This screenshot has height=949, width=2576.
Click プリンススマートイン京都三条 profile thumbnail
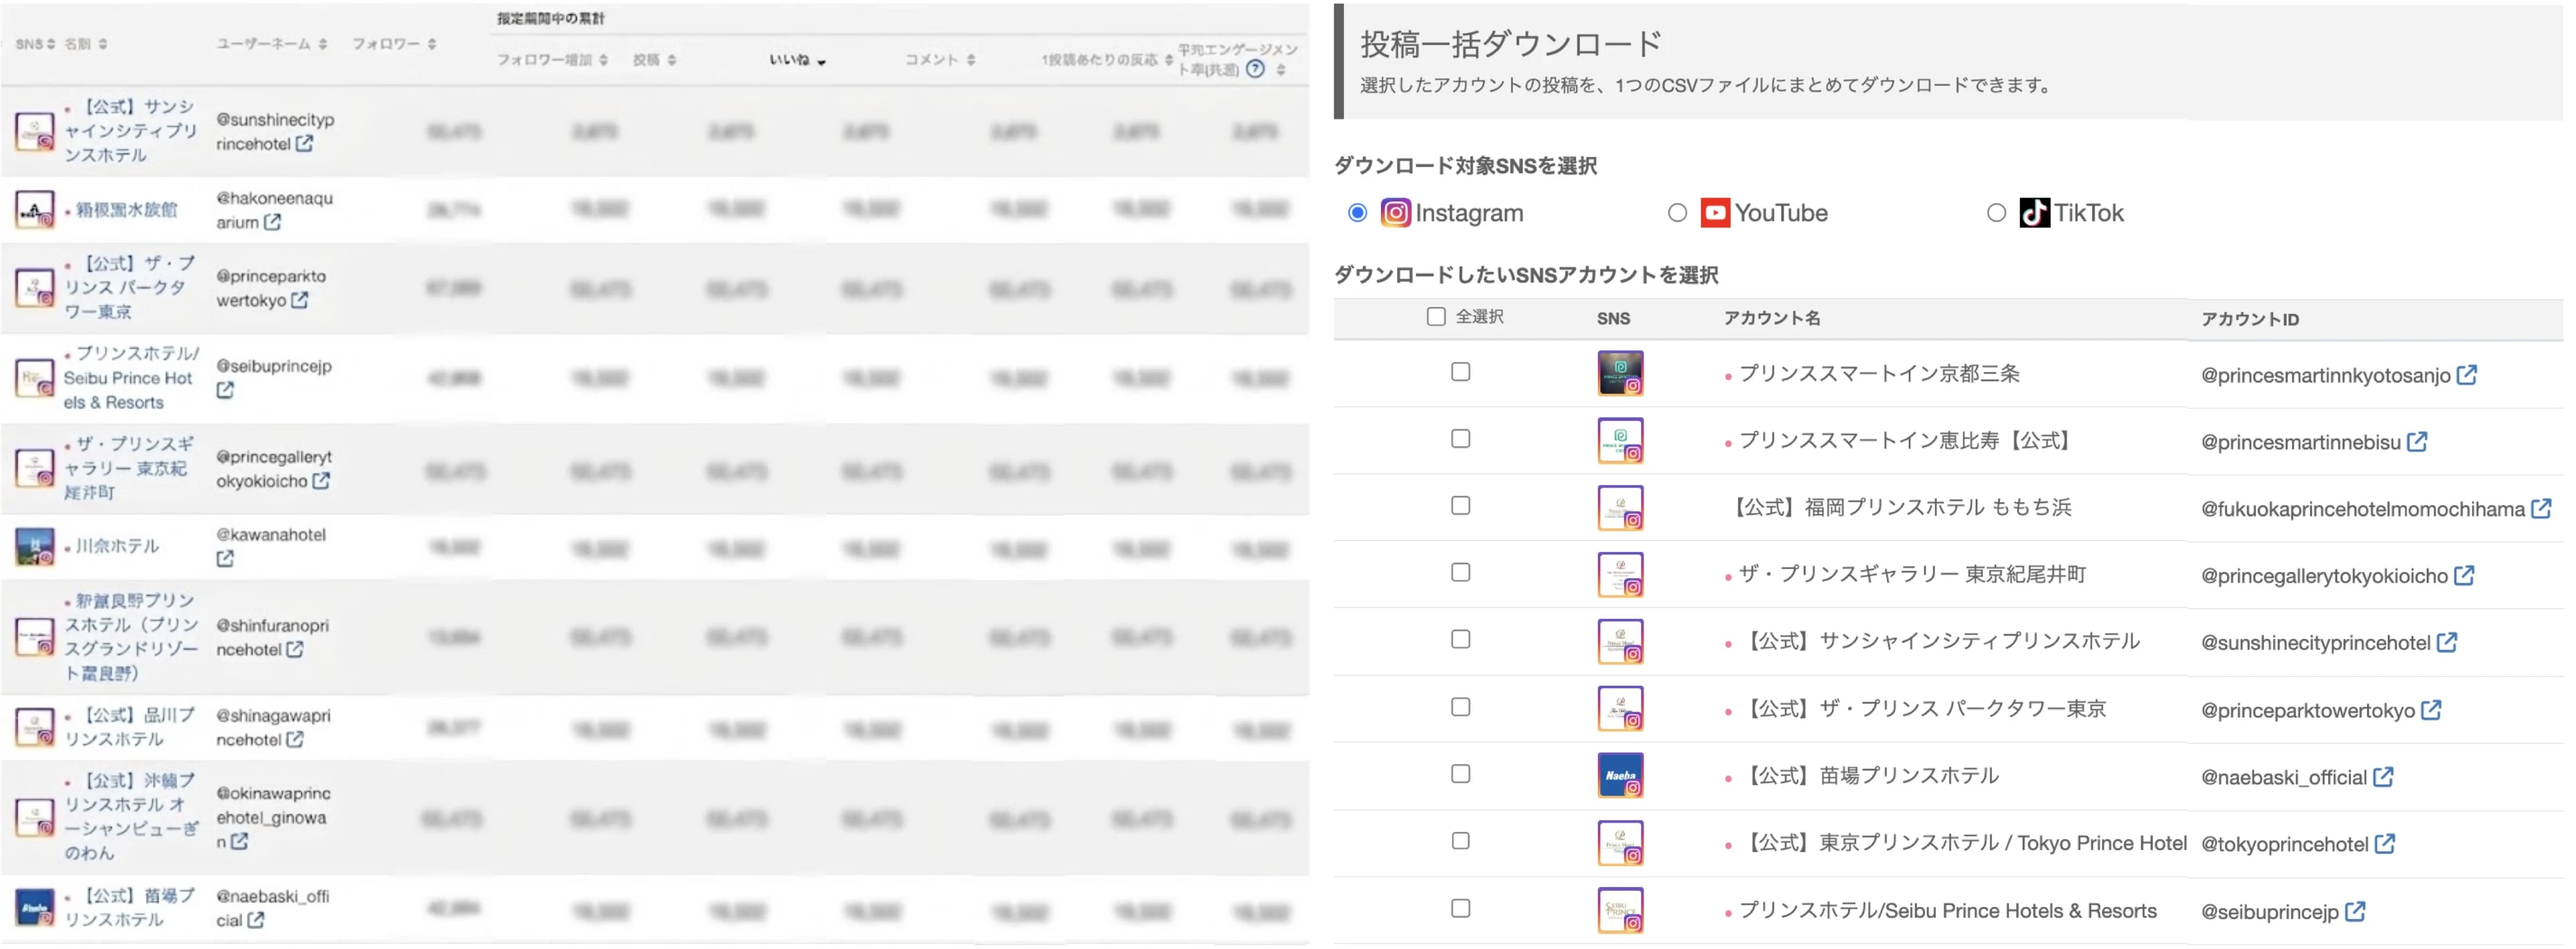coord(1620,373)
